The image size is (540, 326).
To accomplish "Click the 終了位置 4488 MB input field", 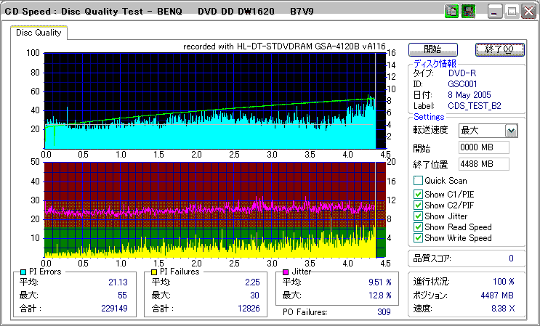I will pos(484,164).
